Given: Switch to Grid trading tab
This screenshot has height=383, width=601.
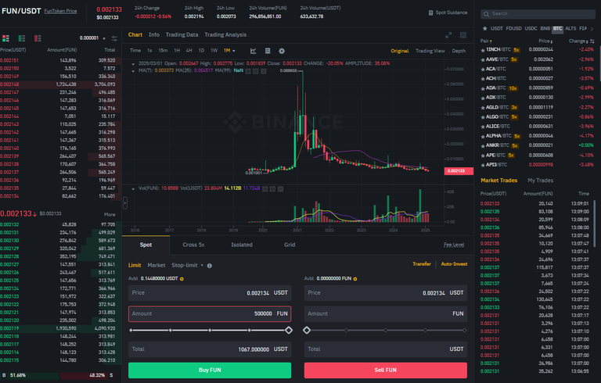Looking at the screenshot, I should click(290, 245).
